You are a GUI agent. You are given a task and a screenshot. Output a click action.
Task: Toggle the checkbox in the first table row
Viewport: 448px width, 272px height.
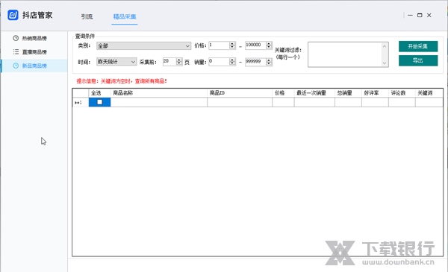coord(100,102)
